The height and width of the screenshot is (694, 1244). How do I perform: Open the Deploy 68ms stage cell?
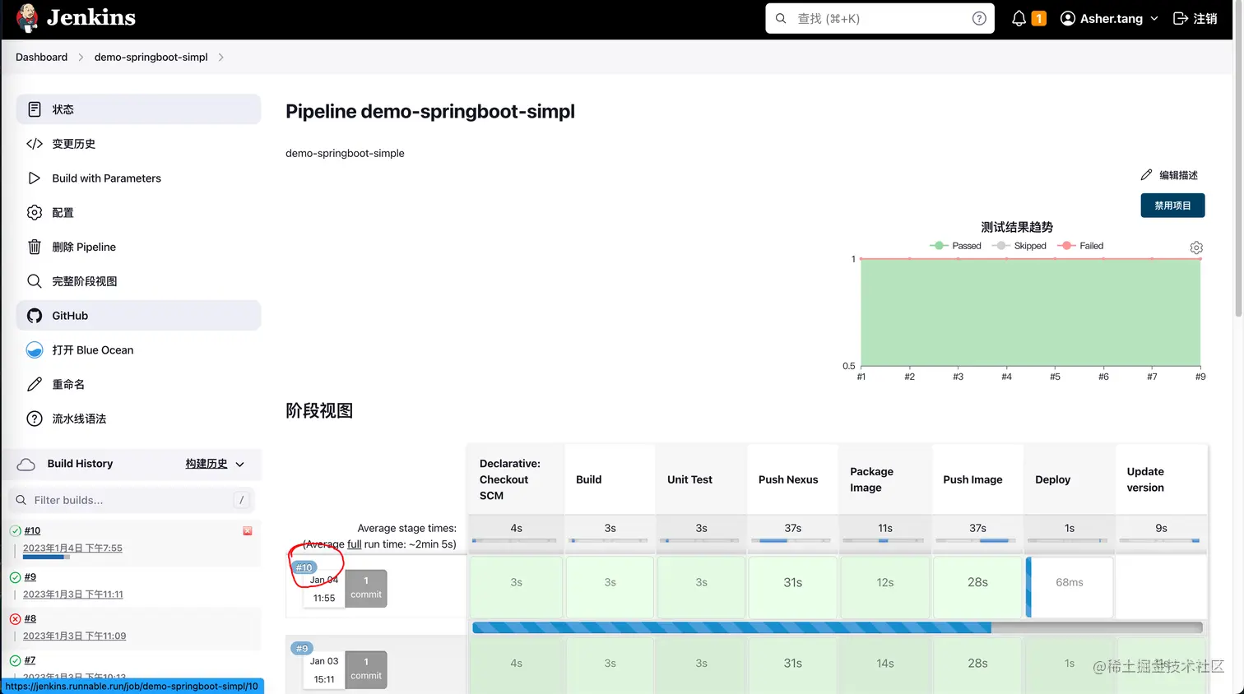(1070, 587)
